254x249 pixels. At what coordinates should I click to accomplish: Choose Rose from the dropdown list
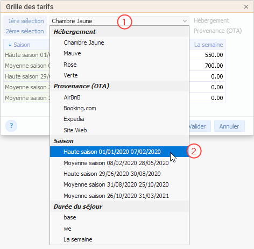[x=119, y=65]
